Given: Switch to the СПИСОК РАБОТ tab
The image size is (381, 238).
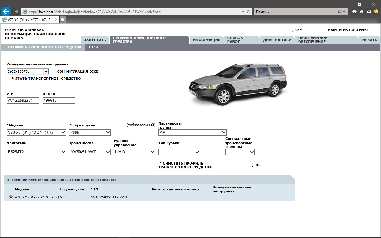Looking at the screenshot, I should click(241, 40).
